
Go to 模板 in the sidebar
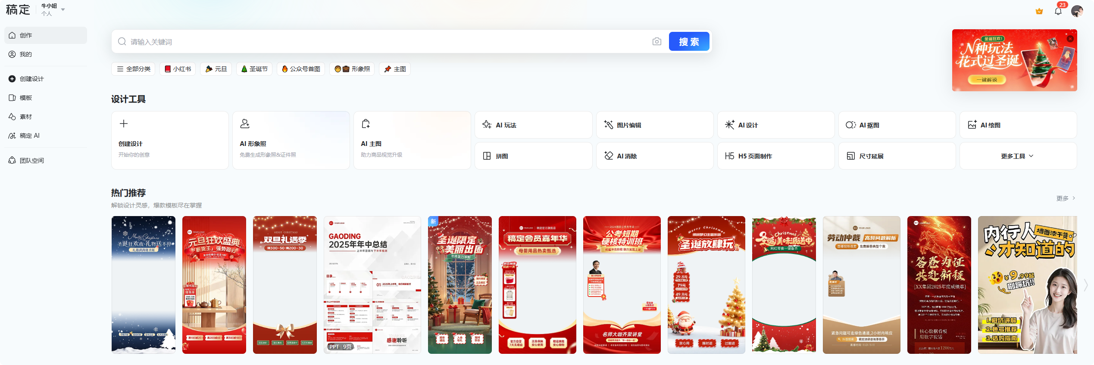pyautogui.click(x=46, y=98)
